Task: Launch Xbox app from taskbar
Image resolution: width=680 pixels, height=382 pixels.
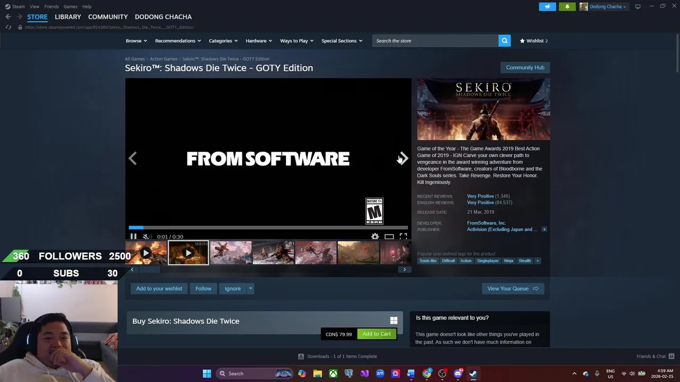Action: coord(333,374)
